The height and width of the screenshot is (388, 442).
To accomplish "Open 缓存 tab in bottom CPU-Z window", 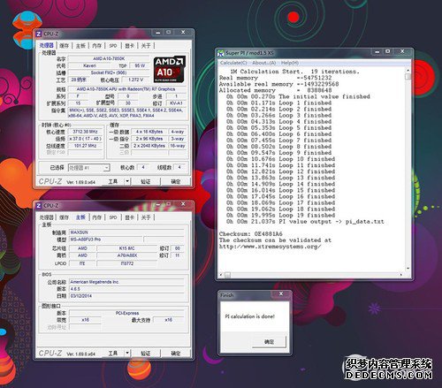I will (x=64, y=217).
